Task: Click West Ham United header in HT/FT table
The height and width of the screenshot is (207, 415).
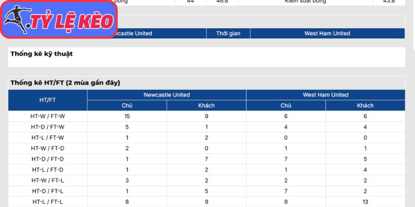Action: (326, 95)
